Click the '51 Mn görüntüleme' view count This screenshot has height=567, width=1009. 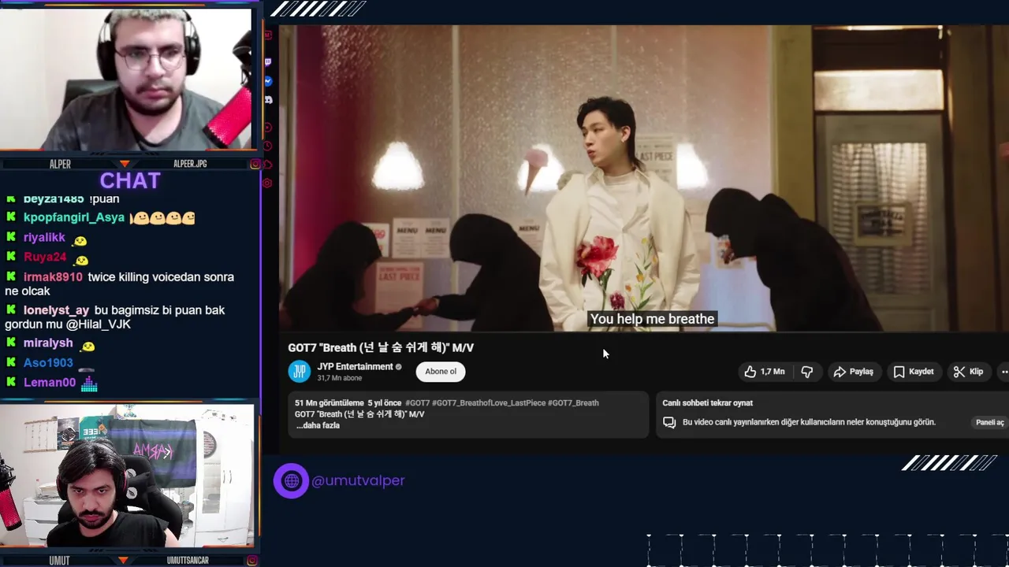[x=330, y=403]
